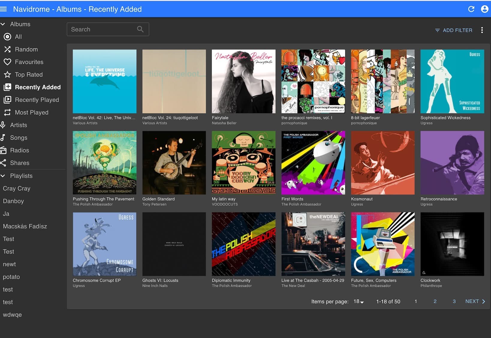The width and height of the screenshot is (491, 338).
Task: Click the Pushing Through The Pavement title
Action: 103,199
